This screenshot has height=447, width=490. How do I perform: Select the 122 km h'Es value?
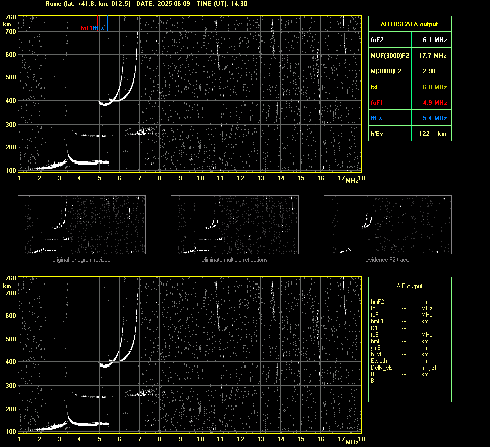[432, 134]
